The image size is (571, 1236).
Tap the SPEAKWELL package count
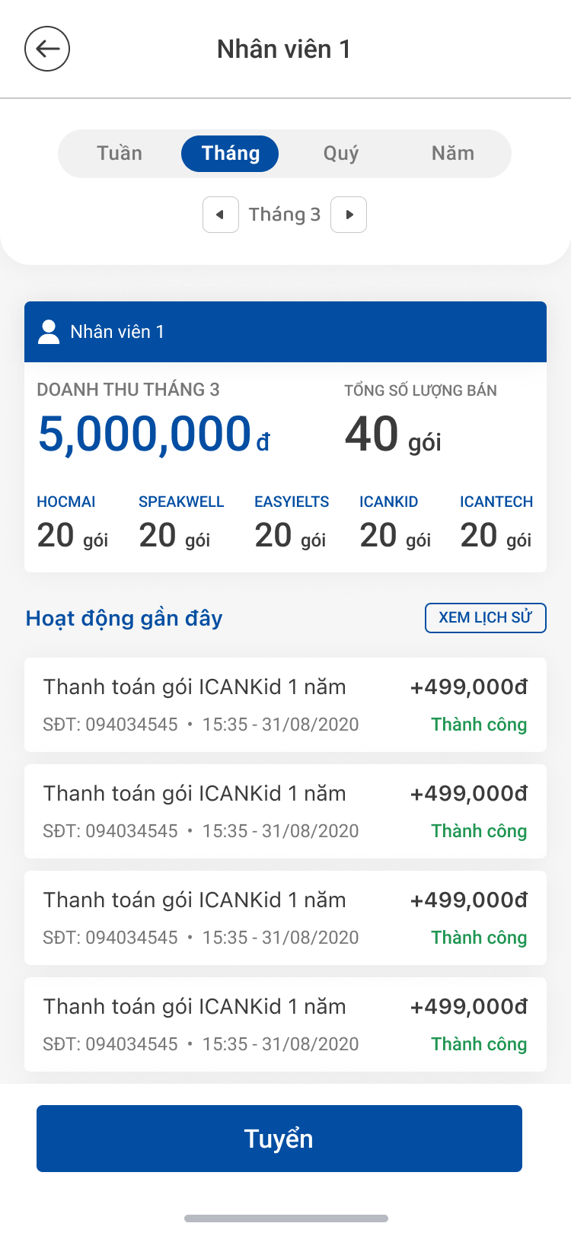175,536
